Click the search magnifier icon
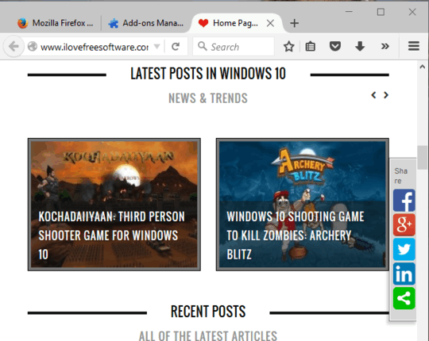Viewport: 429px width, 341px height. [203, 46]
